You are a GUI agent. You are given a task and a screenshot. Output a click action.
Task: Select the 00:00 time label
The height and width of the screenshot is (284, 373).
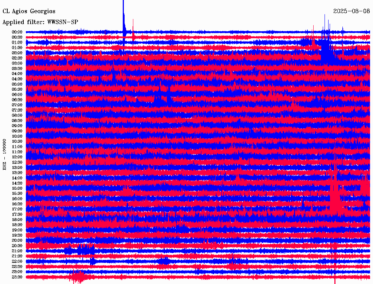[17, 32]
